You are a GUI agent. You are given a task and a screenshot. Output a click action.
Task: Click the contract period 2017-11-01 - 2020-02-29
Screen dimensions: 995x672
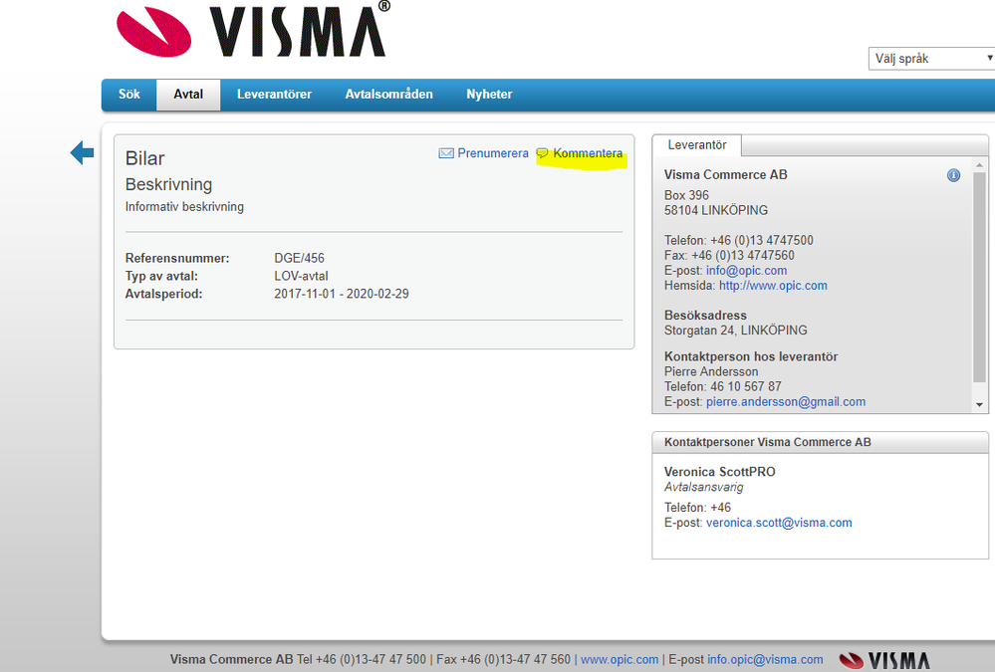(x=342, y=294)
